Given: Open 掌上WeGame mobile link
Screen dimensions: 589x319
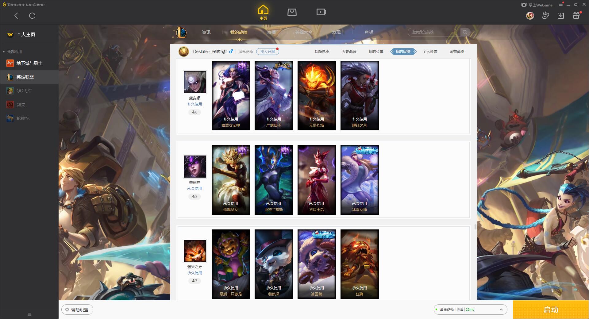Looking at the screenshot, I should pyautogui.click(x=537, y=5).
